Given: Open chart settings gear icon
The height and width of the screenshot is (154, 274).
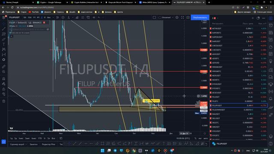Looking at the screenshot, I should (x=177, y=18).
